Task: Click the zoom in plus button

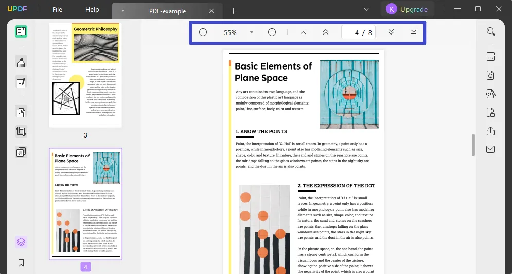Action: click(272, 32)
